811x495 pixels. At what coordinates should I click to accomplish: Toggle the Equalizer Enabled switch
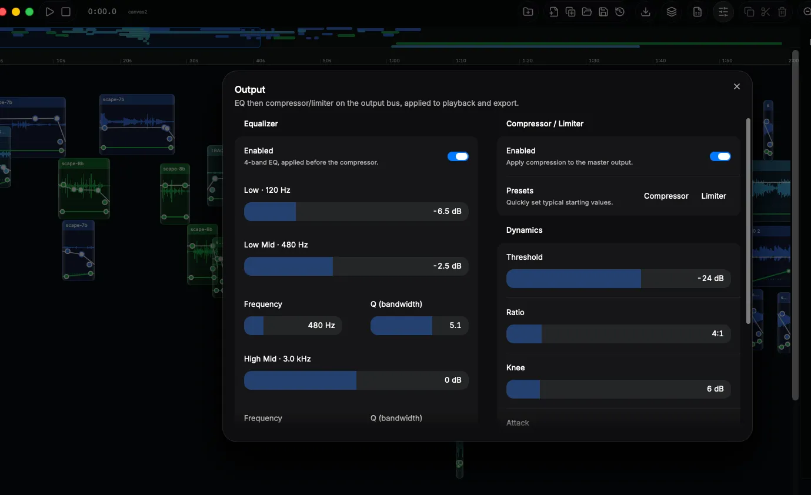(458, 156)
